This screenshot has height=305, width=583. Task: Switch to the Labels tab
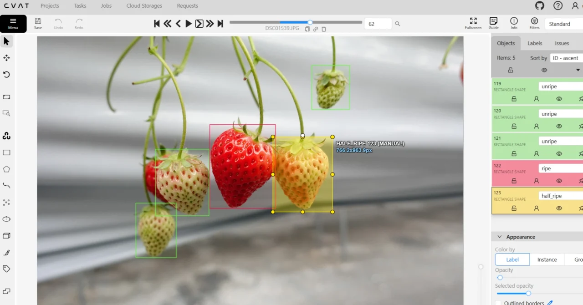535,43
